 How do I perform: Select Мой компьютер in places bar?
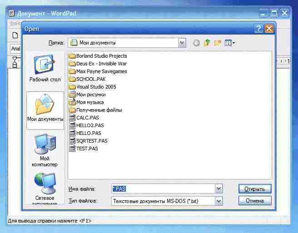coord(45,150)
